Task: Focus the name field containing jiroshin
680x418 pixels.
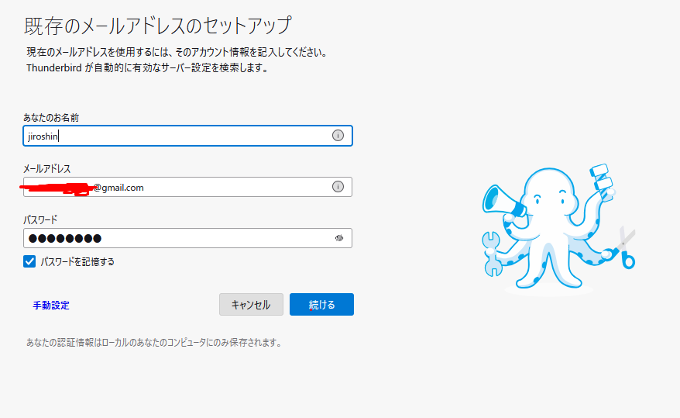Action: (x=178, y=136)
